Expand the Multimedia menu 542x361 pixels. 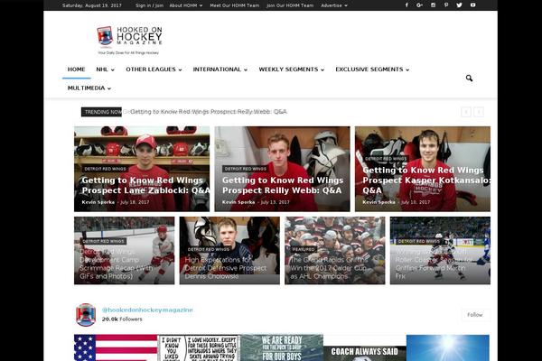point(89,88)
